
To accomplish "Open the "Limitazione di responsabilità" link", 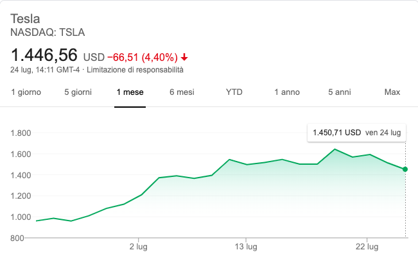I will [135, 69].
